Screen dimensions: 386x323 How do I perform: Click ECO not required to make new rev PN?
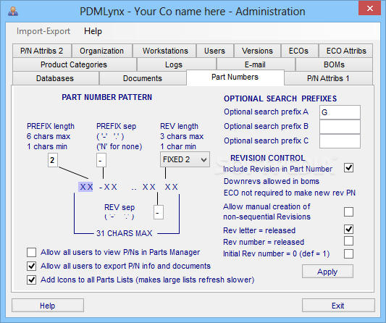[290, 193]
